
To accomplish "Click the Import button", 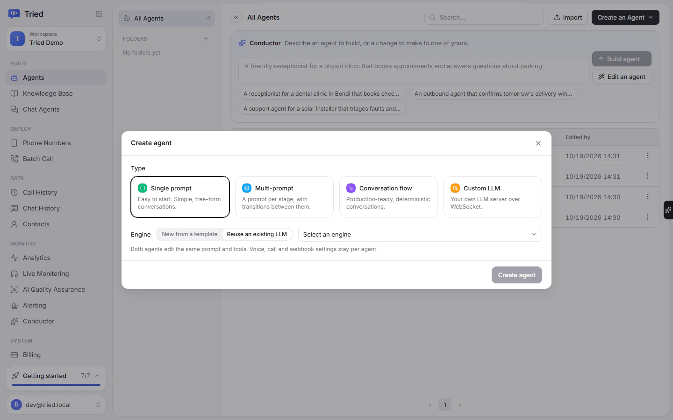I will (568, 17).
